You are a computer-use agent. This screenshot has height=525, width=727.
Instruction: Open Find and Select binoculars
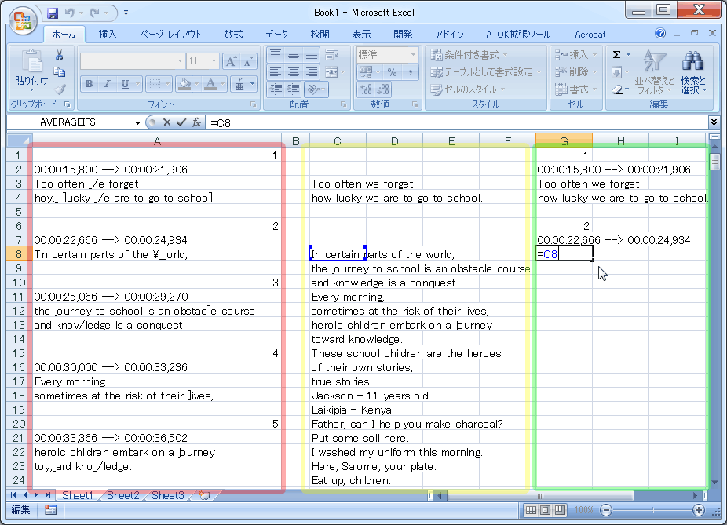point(692,73)
